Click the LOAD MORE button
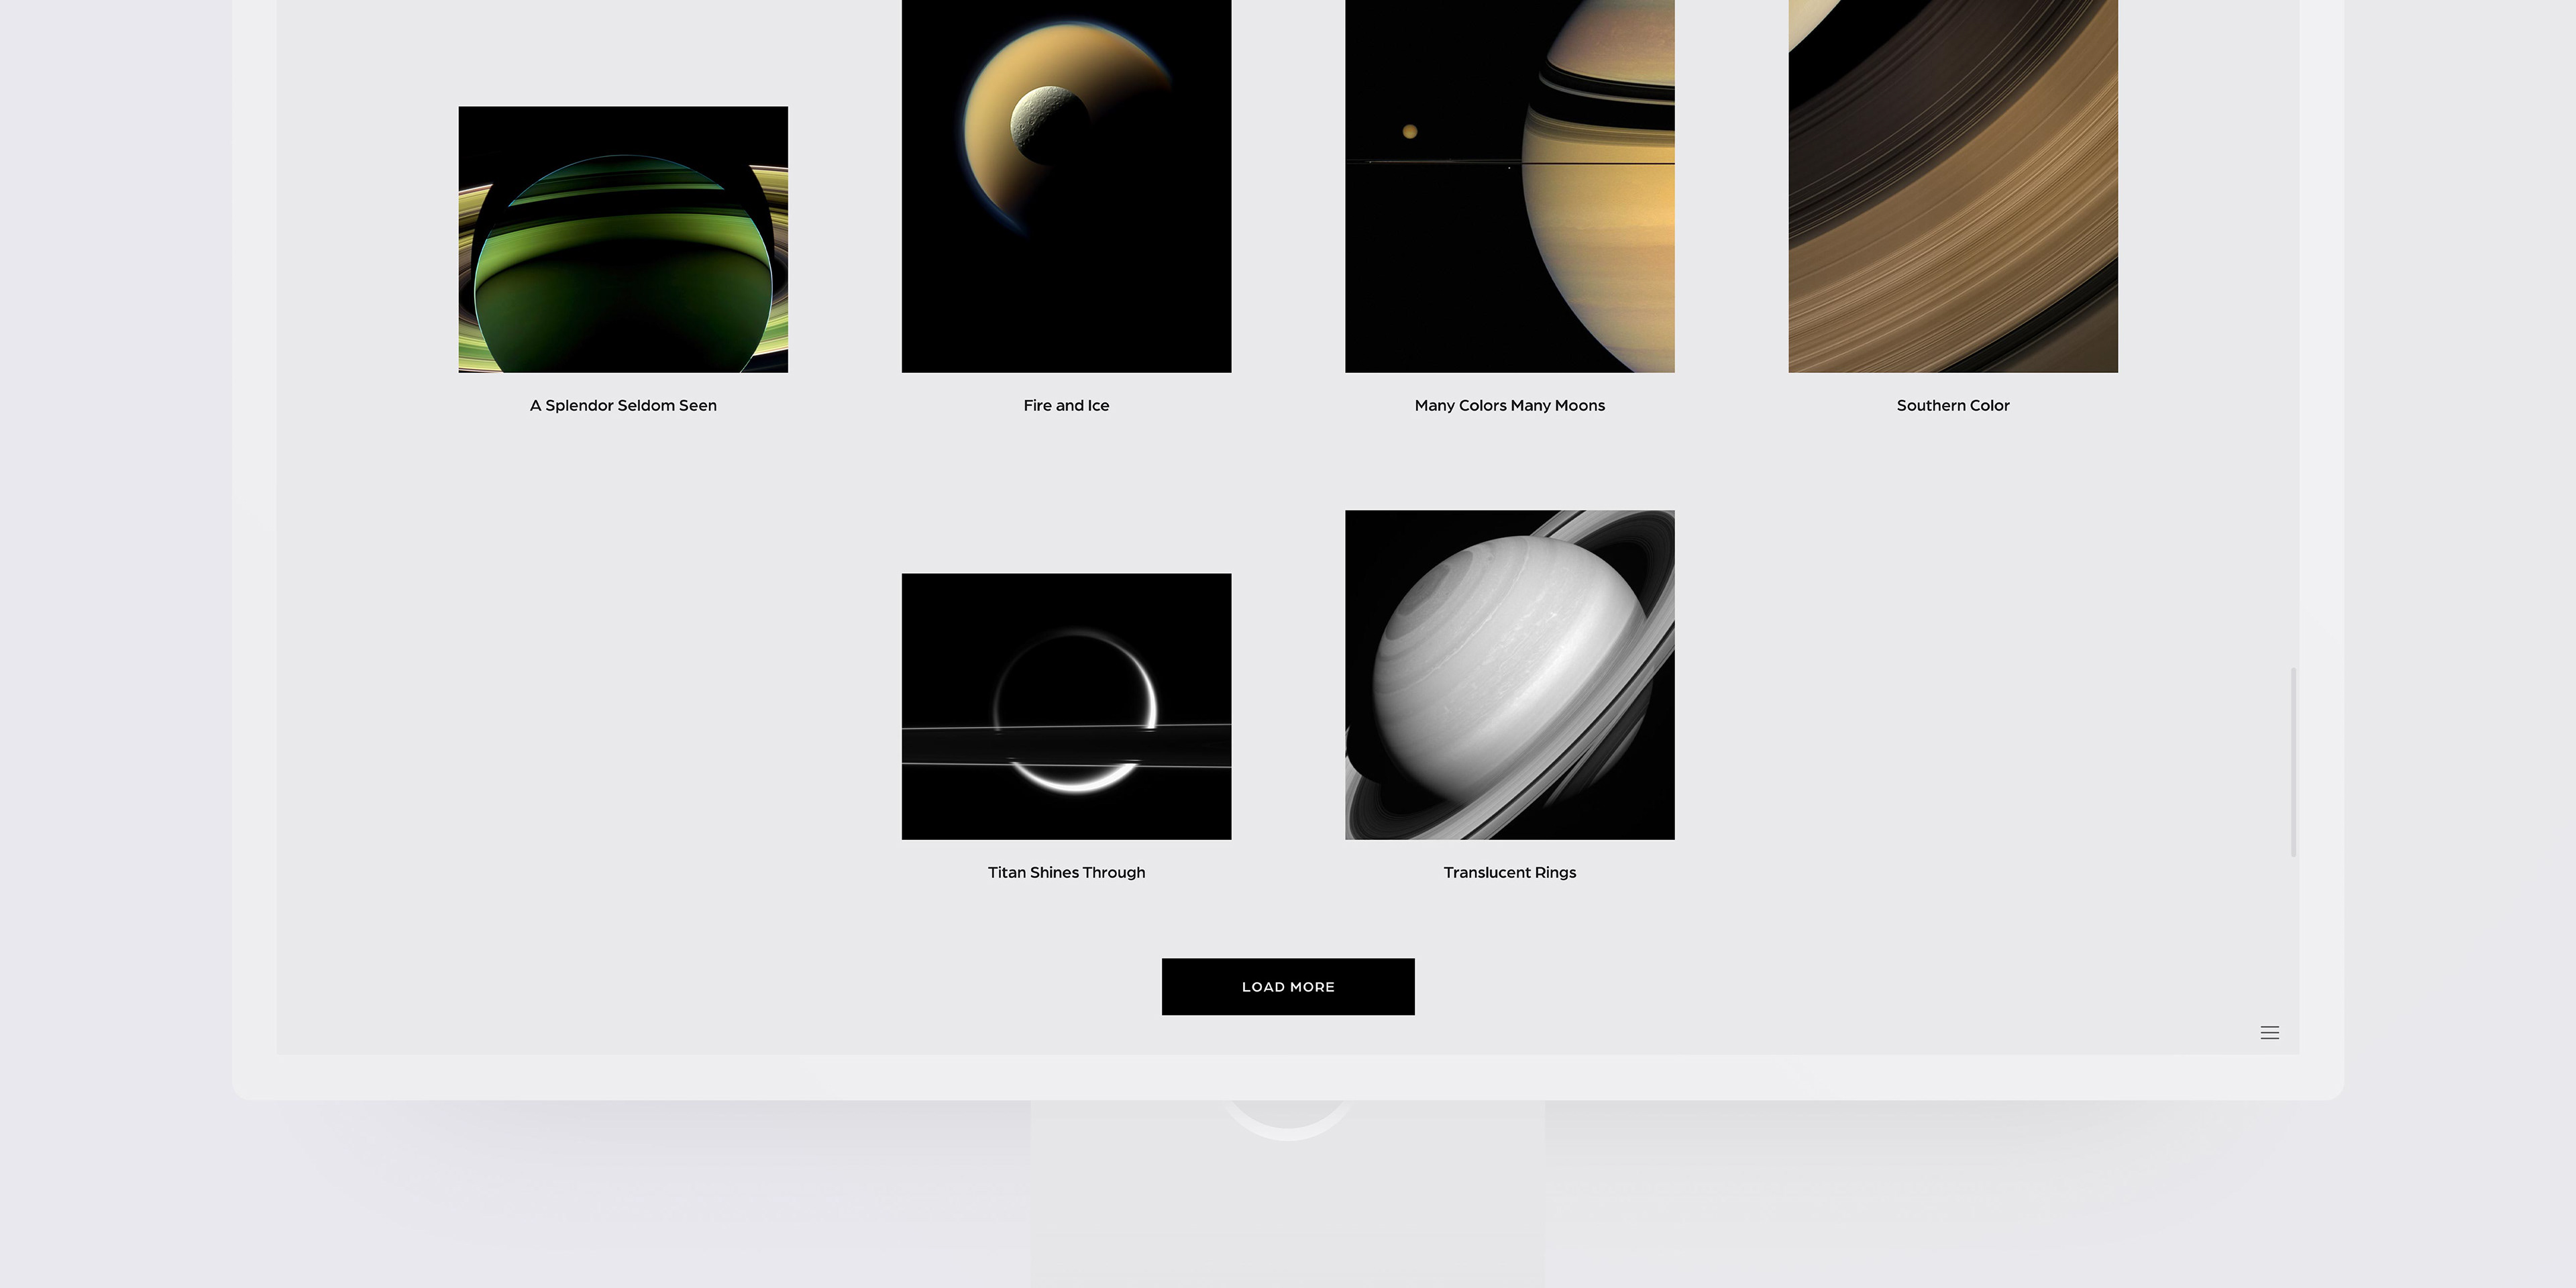The width and height of the screenshot is (2576, 1288). [1288, 986]
